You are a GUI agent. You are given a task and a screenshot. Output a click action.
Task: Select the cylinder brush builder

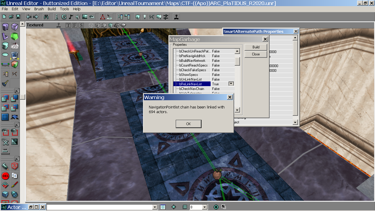[5, 27]
